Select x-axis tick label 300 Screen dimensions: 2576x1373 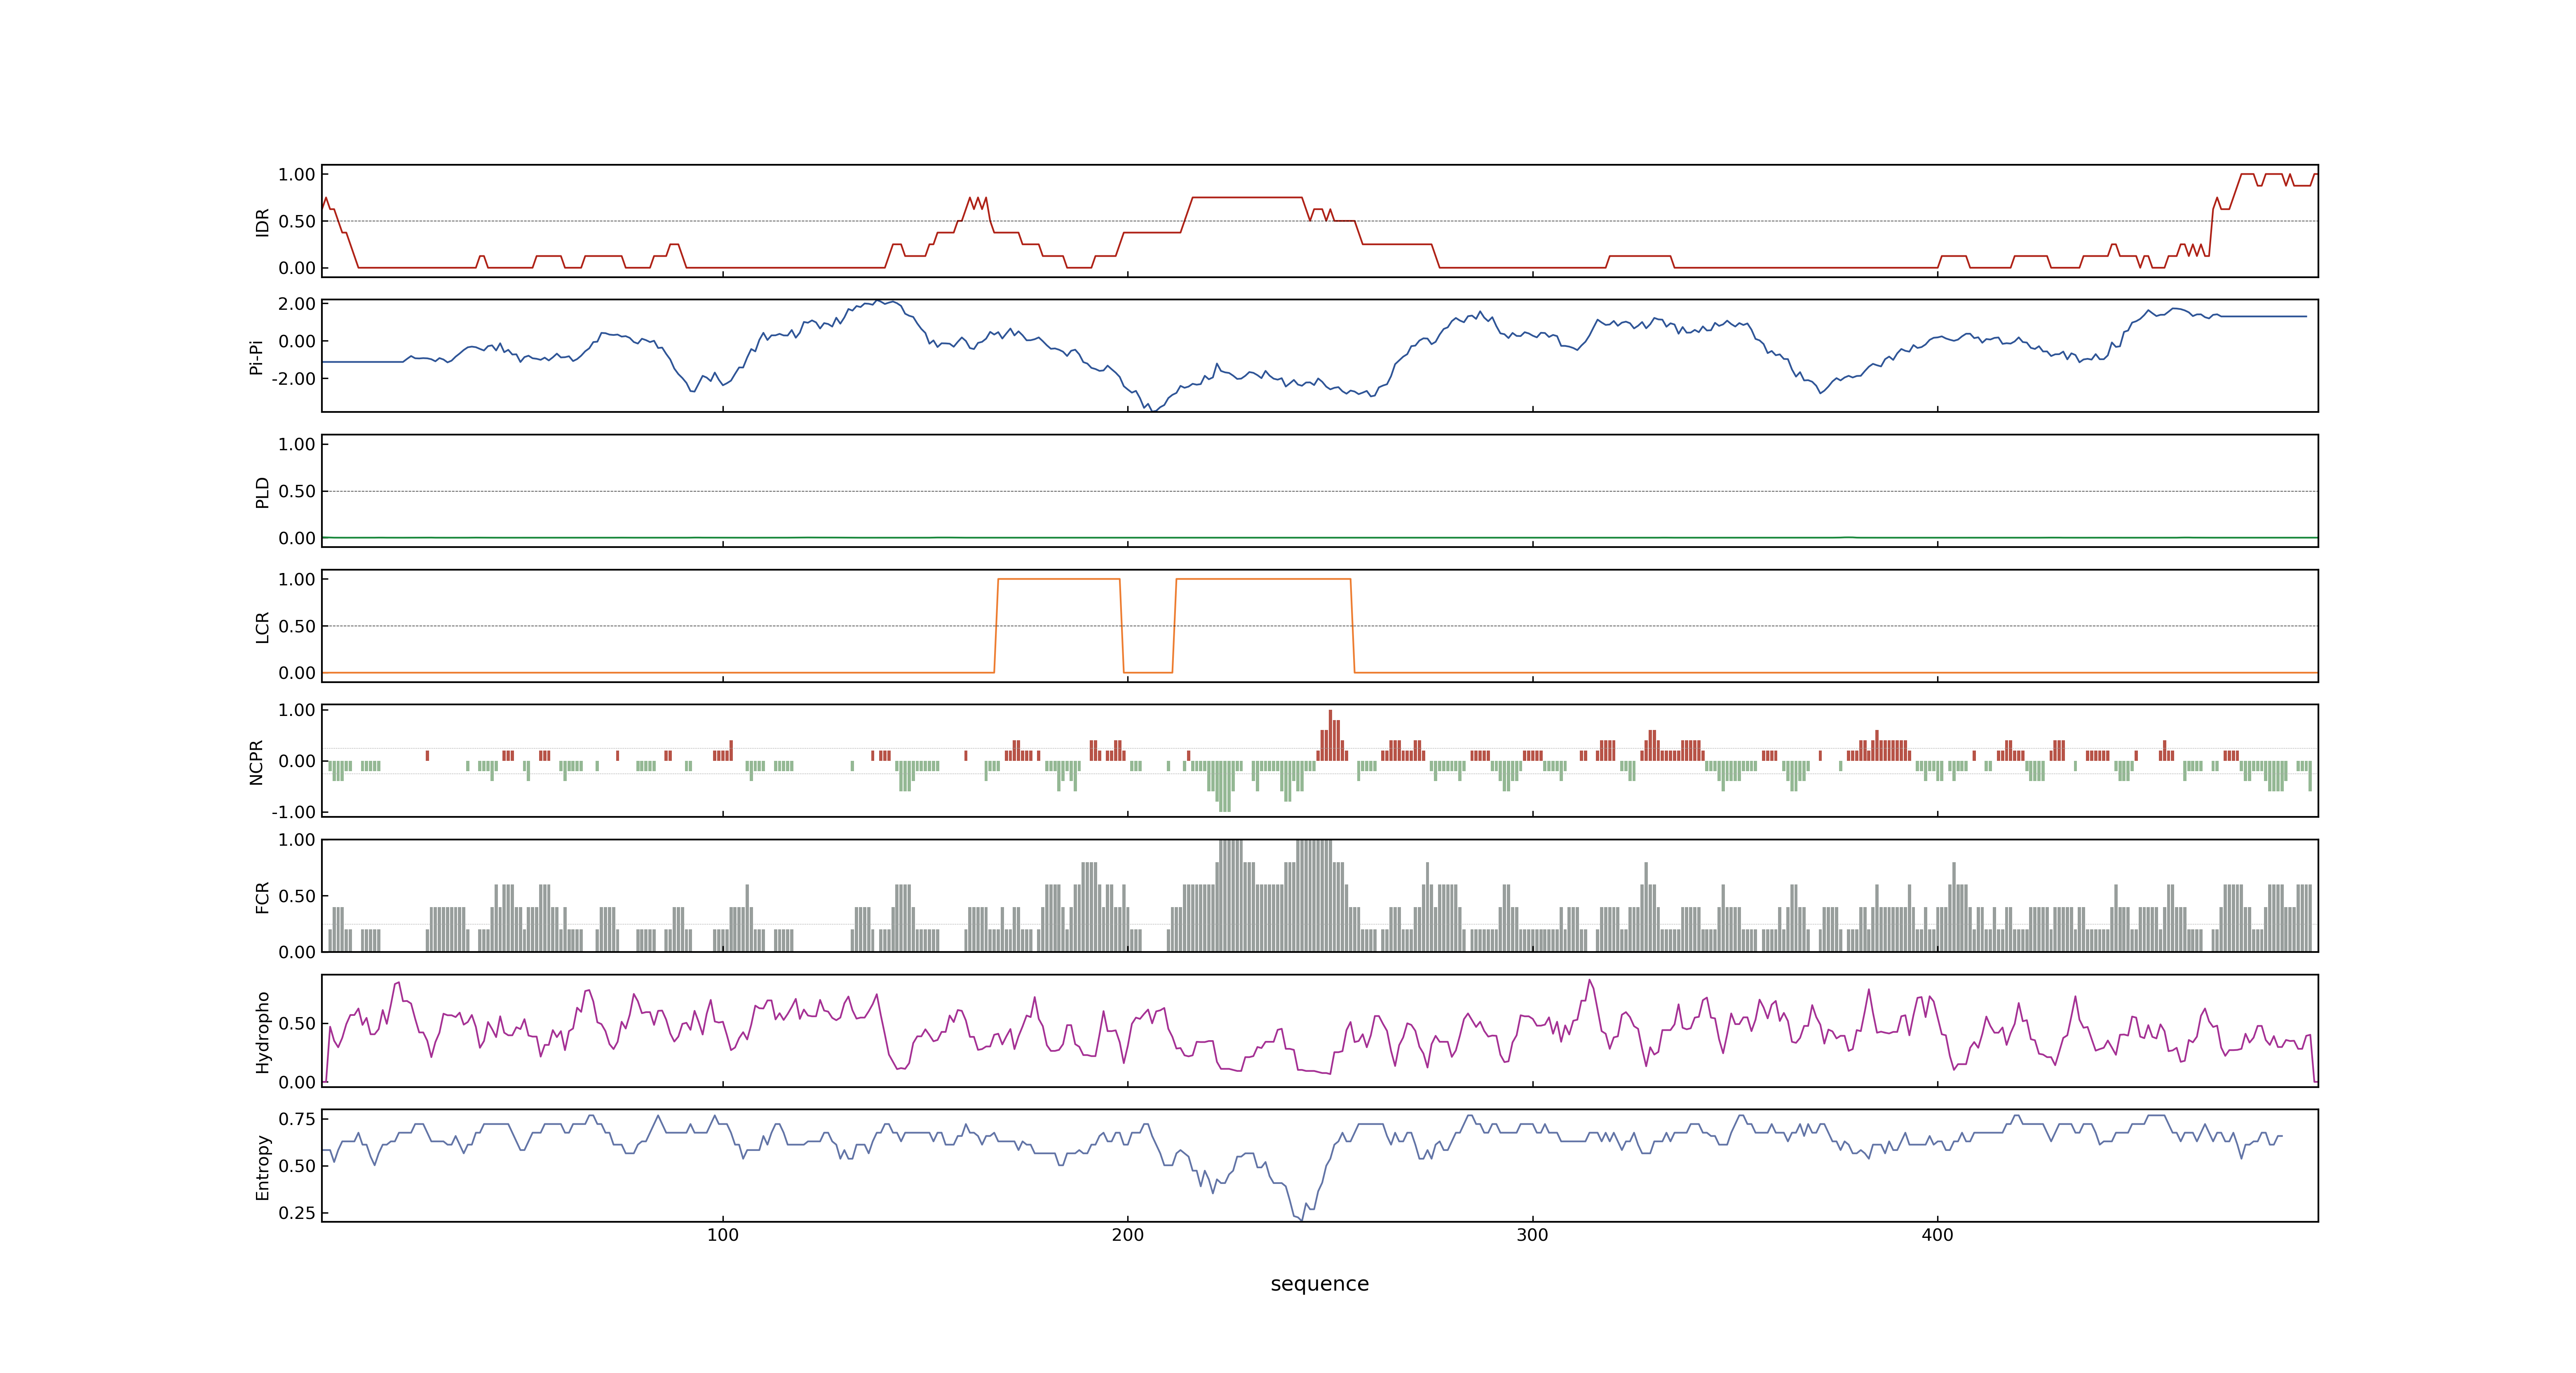pyautogui.click(x=1532, y=1235)
